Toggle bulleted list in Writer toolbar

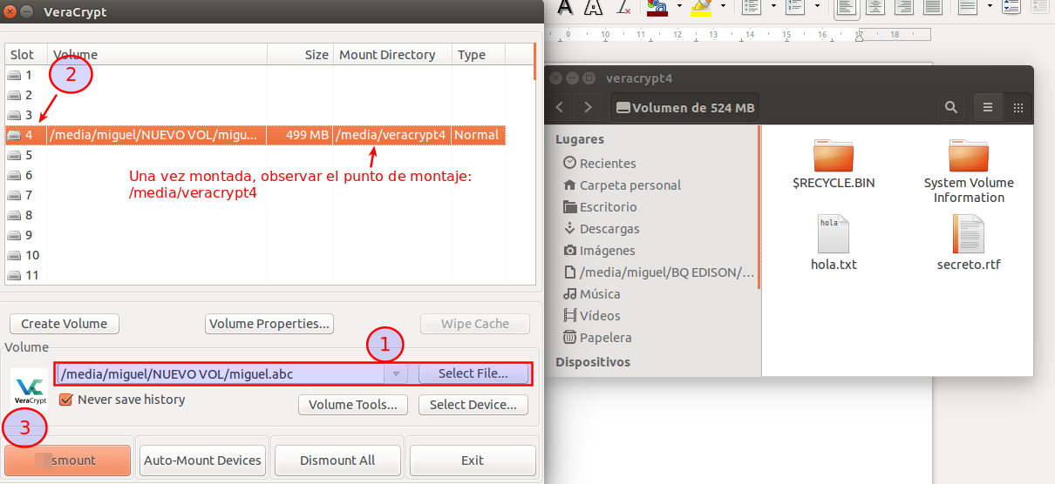tap(752, 7)
